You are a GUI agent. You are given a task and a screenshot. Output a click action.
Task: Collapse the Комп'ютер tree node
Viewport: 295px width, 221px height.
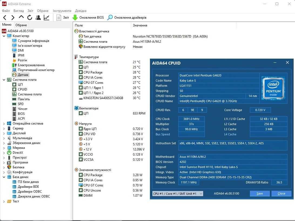pos(4,36)
